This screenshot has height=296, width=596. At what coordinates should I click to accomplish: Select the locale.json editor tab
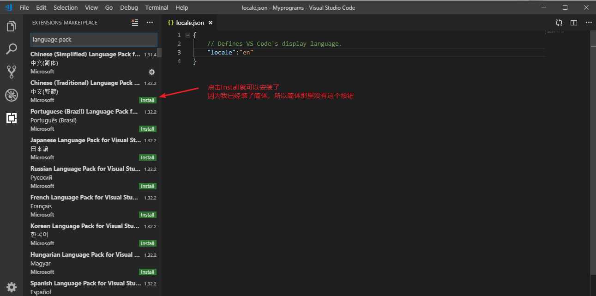188,23
